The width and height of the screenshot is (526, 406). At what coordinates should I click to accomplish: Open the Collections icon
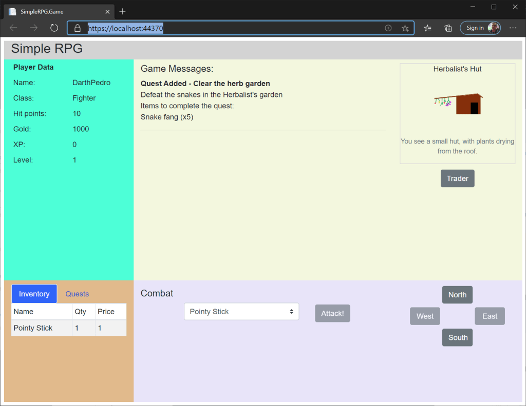[x=448, y=28]
